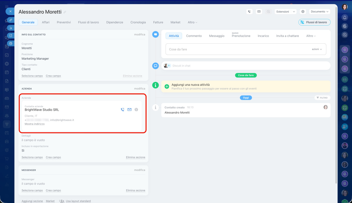The image size is (352, 203).
Task: Click the print icon on left slider edge
Action: coord(10,43)
